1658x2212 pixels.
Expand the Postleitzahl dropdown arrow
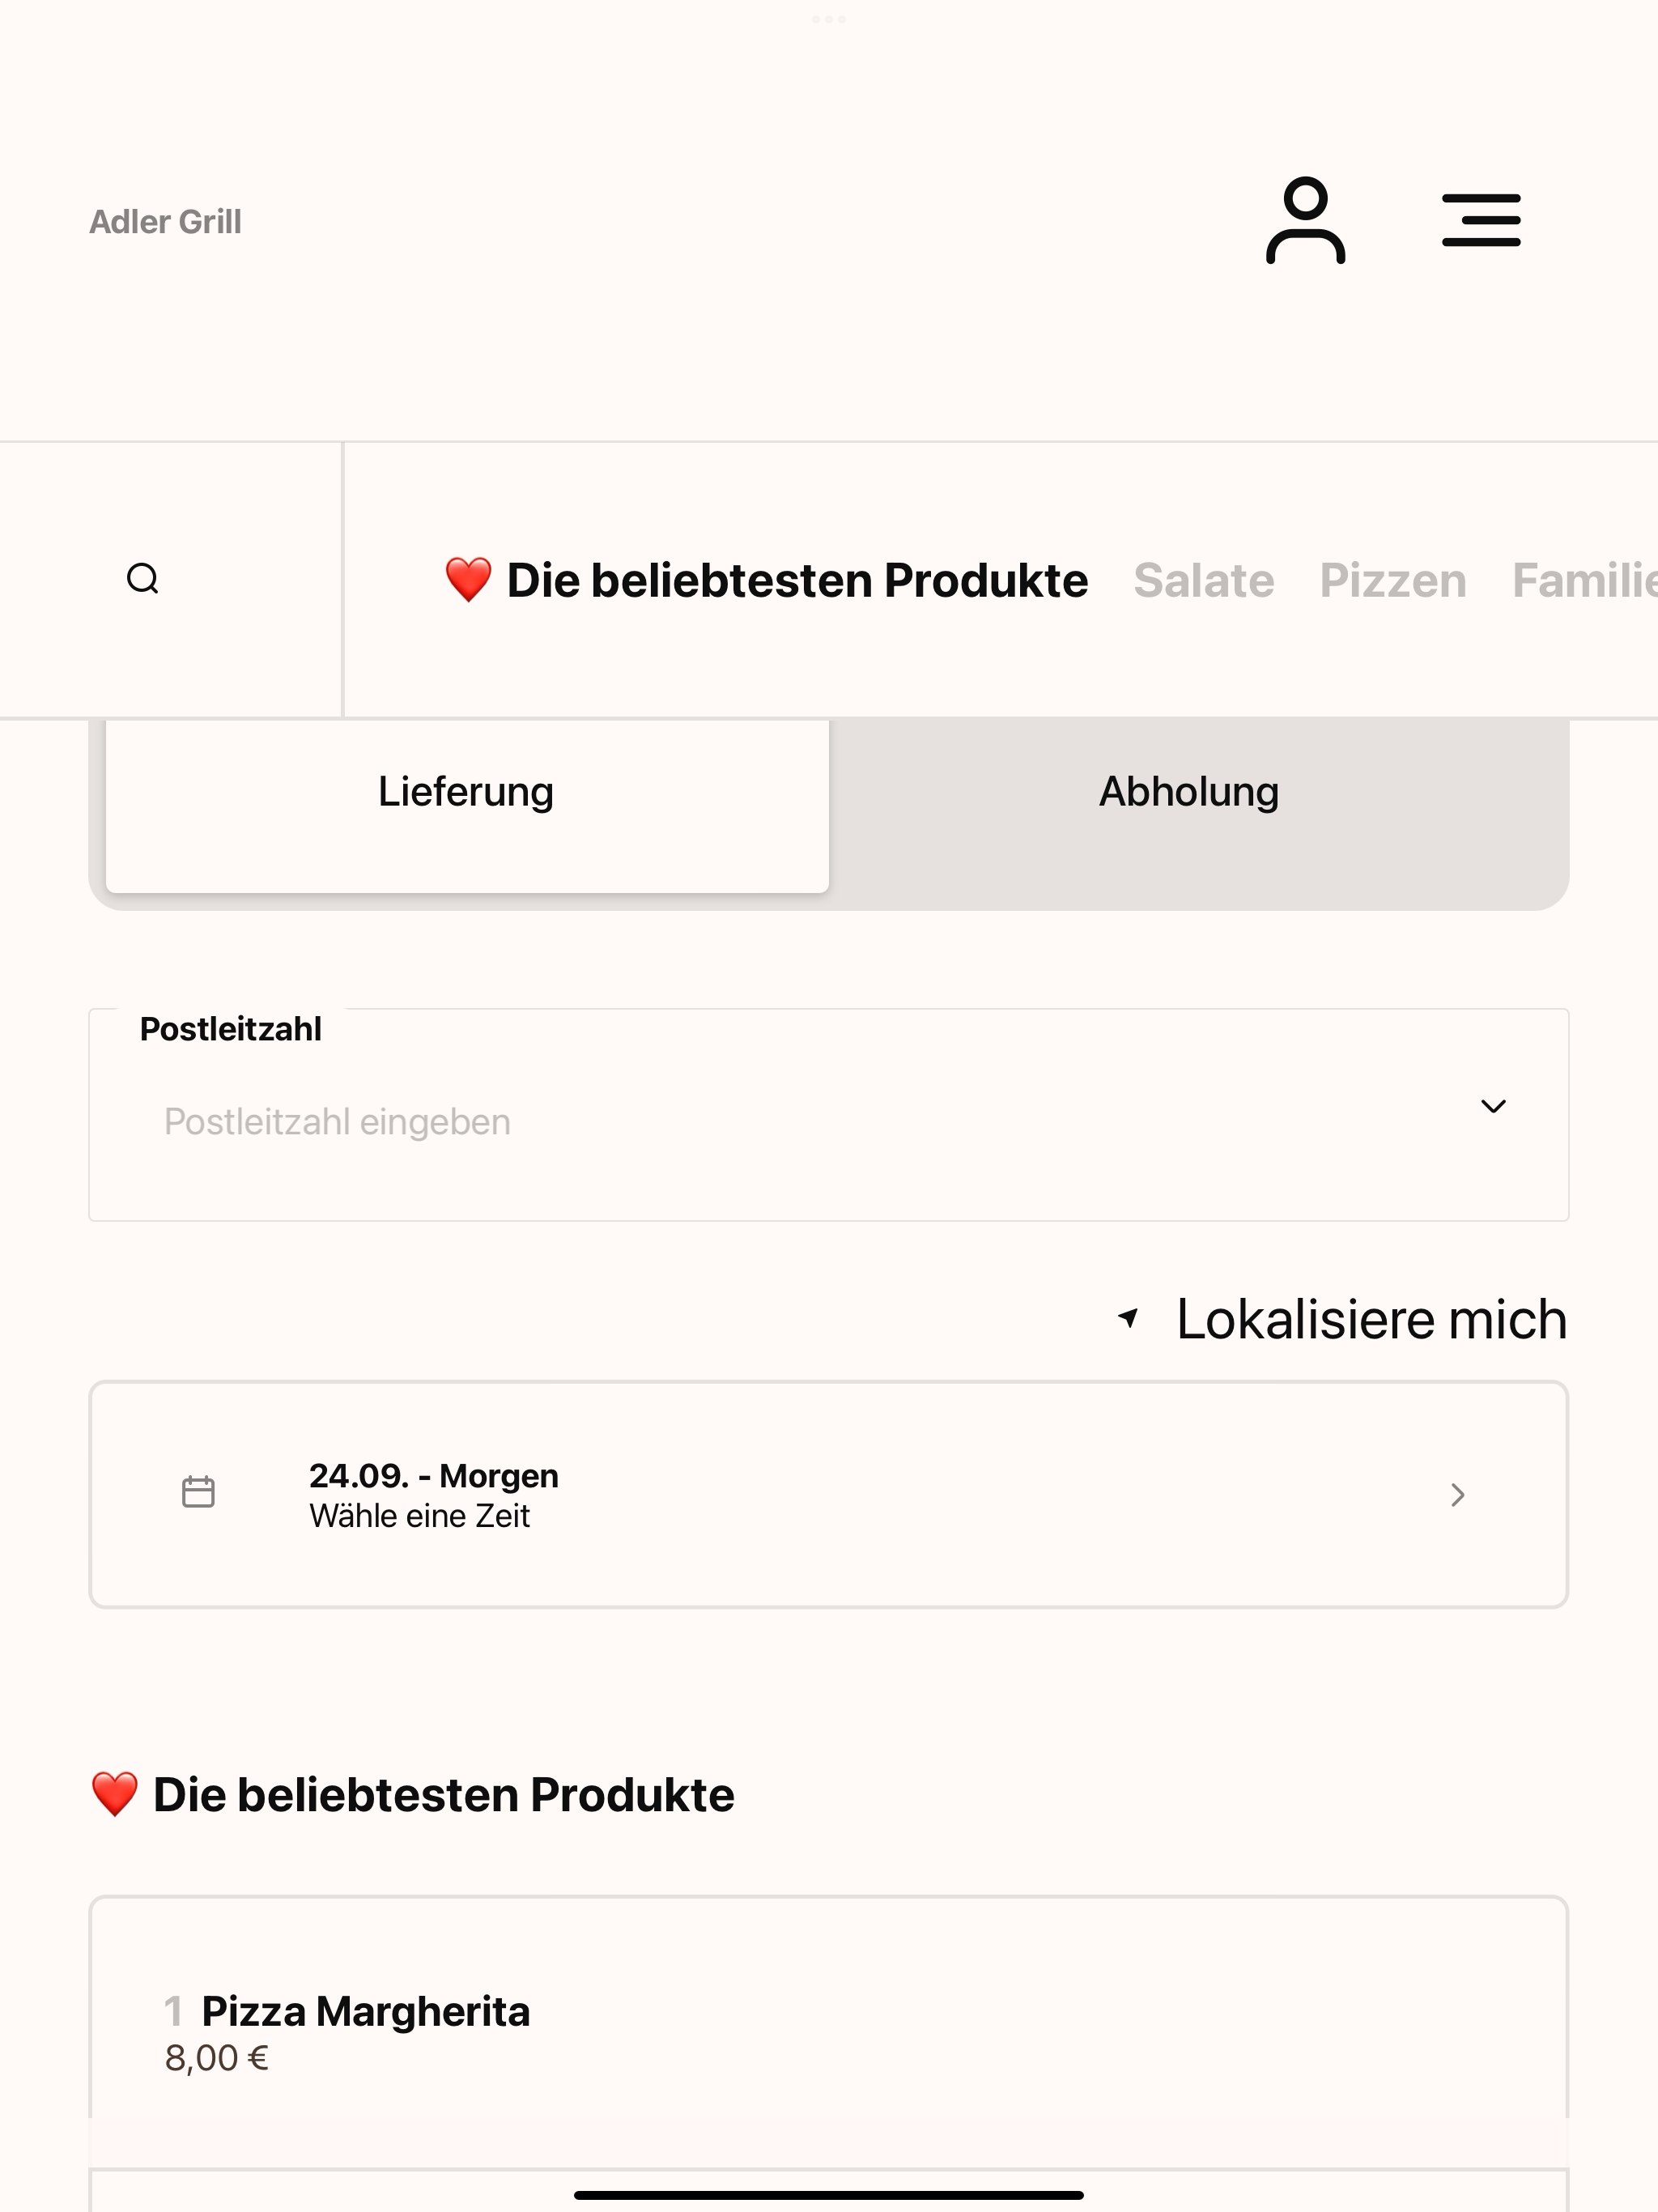pos(1493,1106)
